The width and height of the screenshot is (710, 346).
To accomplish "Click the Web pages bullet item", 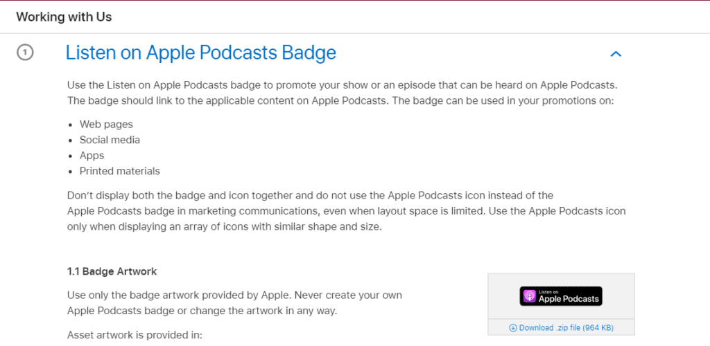I will [x=106, y=124].
